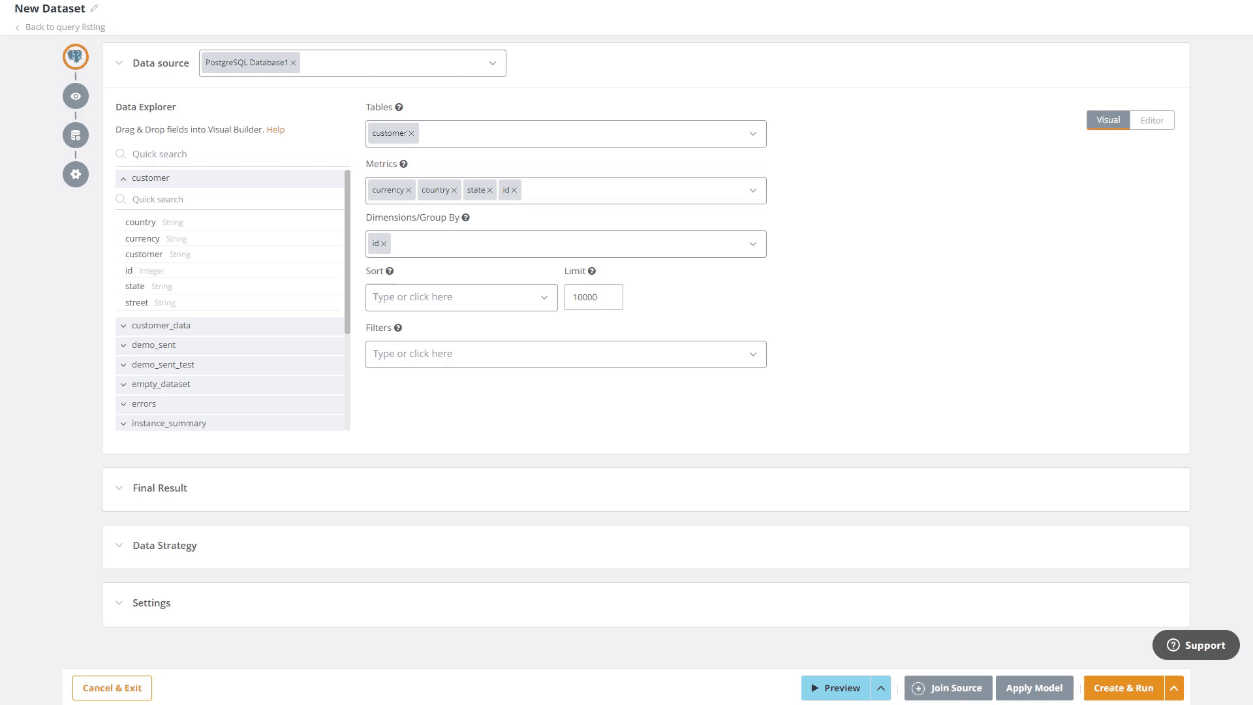The image size is (1253, 705).
Task: Click the Metrics help question mark icon
Action: [x=403, y=163]
